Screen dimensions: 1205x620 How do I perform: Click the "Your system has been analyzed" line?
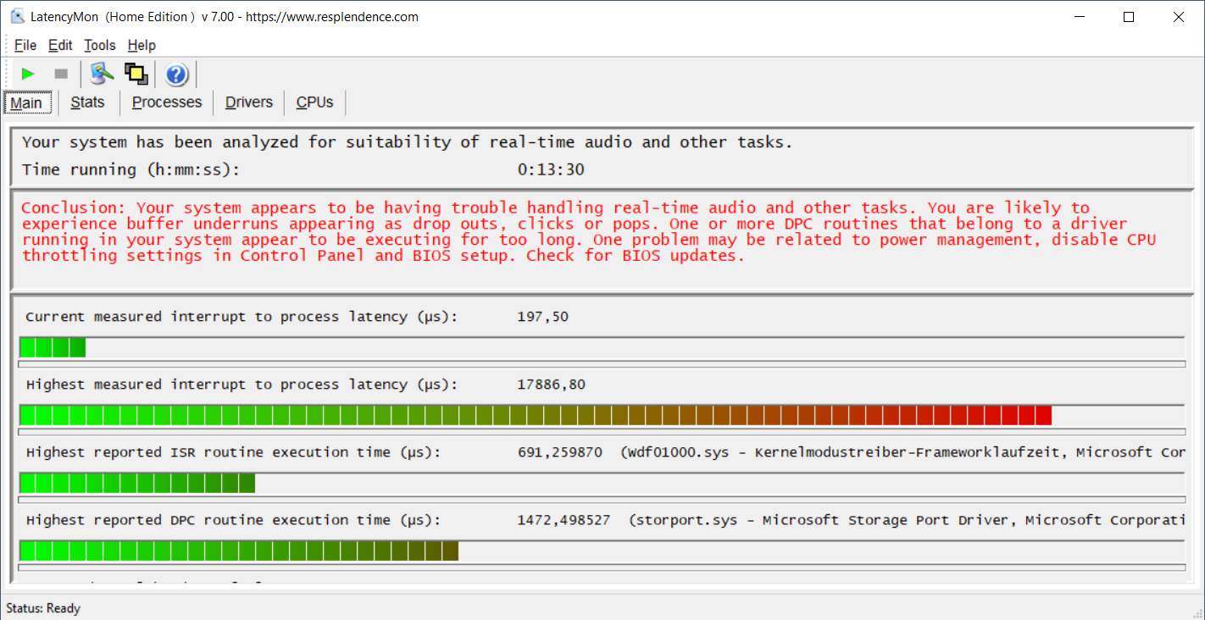[x=408, y=142]
